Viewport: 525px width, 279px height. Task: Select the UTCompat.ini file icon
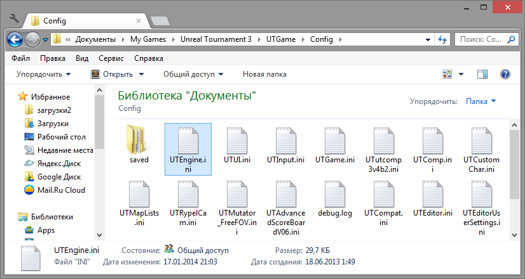pos(384,194)
